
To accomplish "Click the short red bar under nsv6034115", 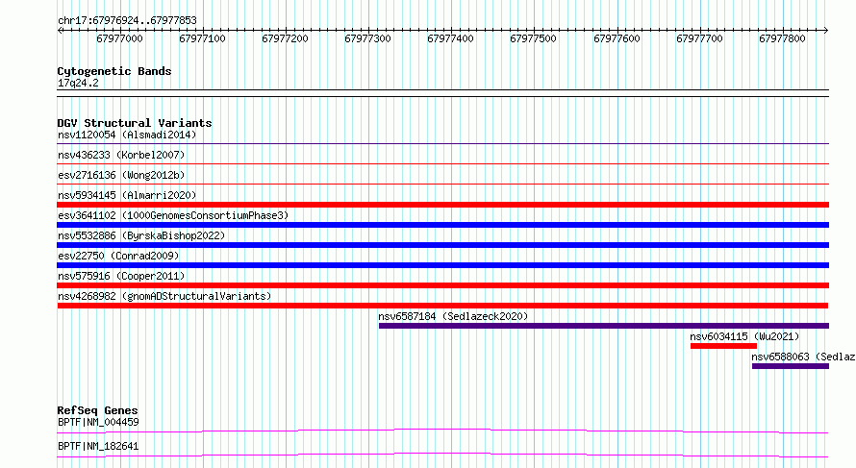I will tap(723, 346).
